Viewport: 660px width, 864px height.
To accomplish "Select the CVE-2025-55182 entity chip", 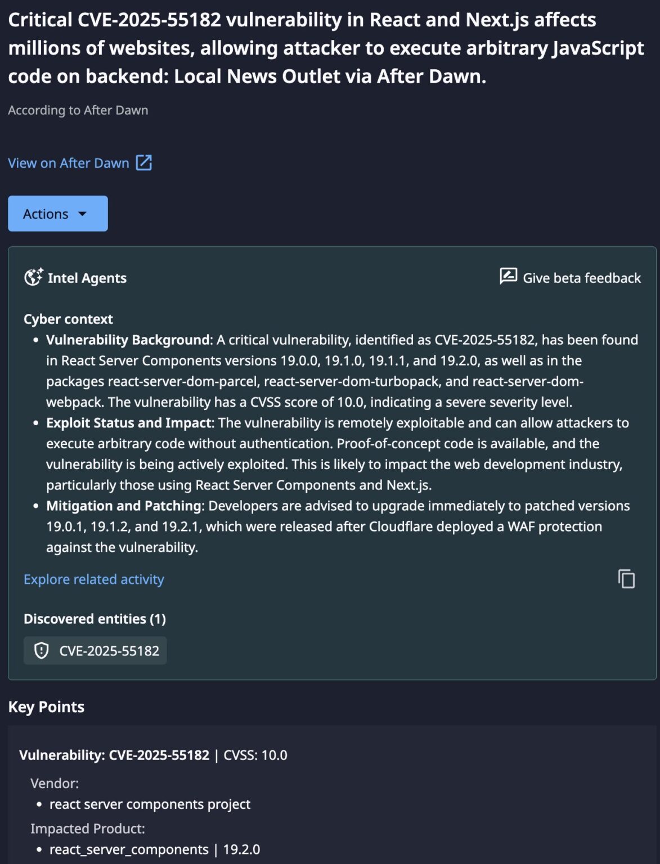I will (x=95, y=650).
